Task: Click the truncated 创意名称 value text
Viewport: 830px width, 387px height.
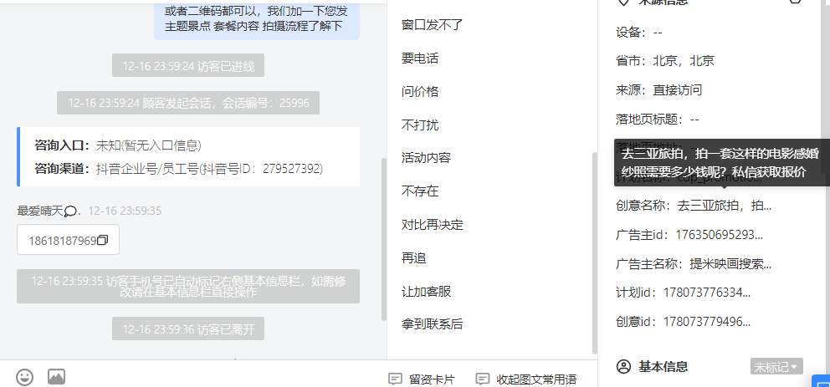Action: (x=724, y=206)
